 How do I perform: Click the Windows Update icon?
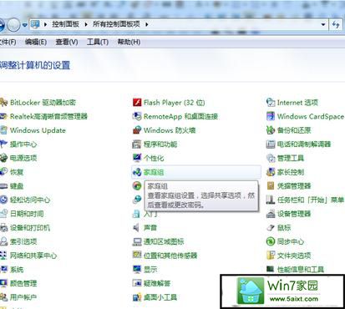3,130
